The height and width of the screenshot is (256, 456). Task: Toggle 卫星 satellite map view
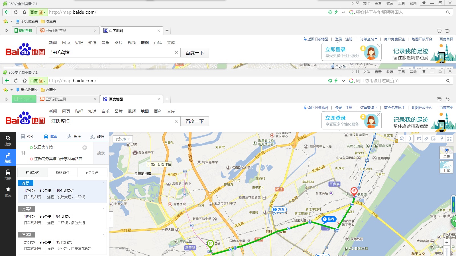click(446, 167)
